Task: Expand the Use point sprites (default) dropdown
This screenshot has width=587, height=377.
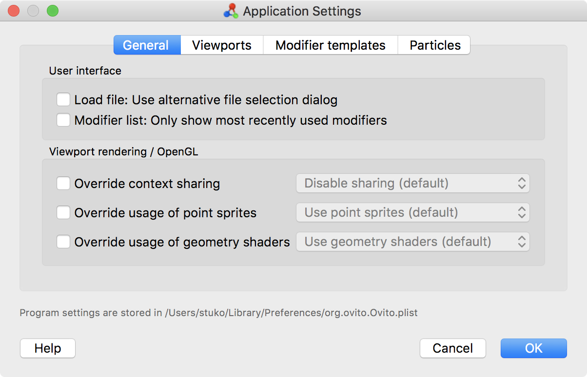Action: click(x=412, y=213)
